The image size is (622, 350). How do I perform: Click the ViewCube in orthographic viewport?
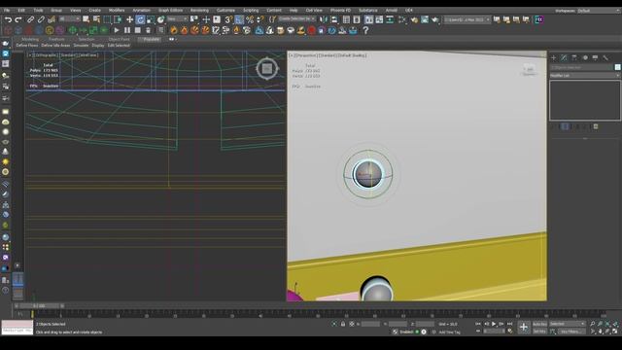click(x=267, y=69)
